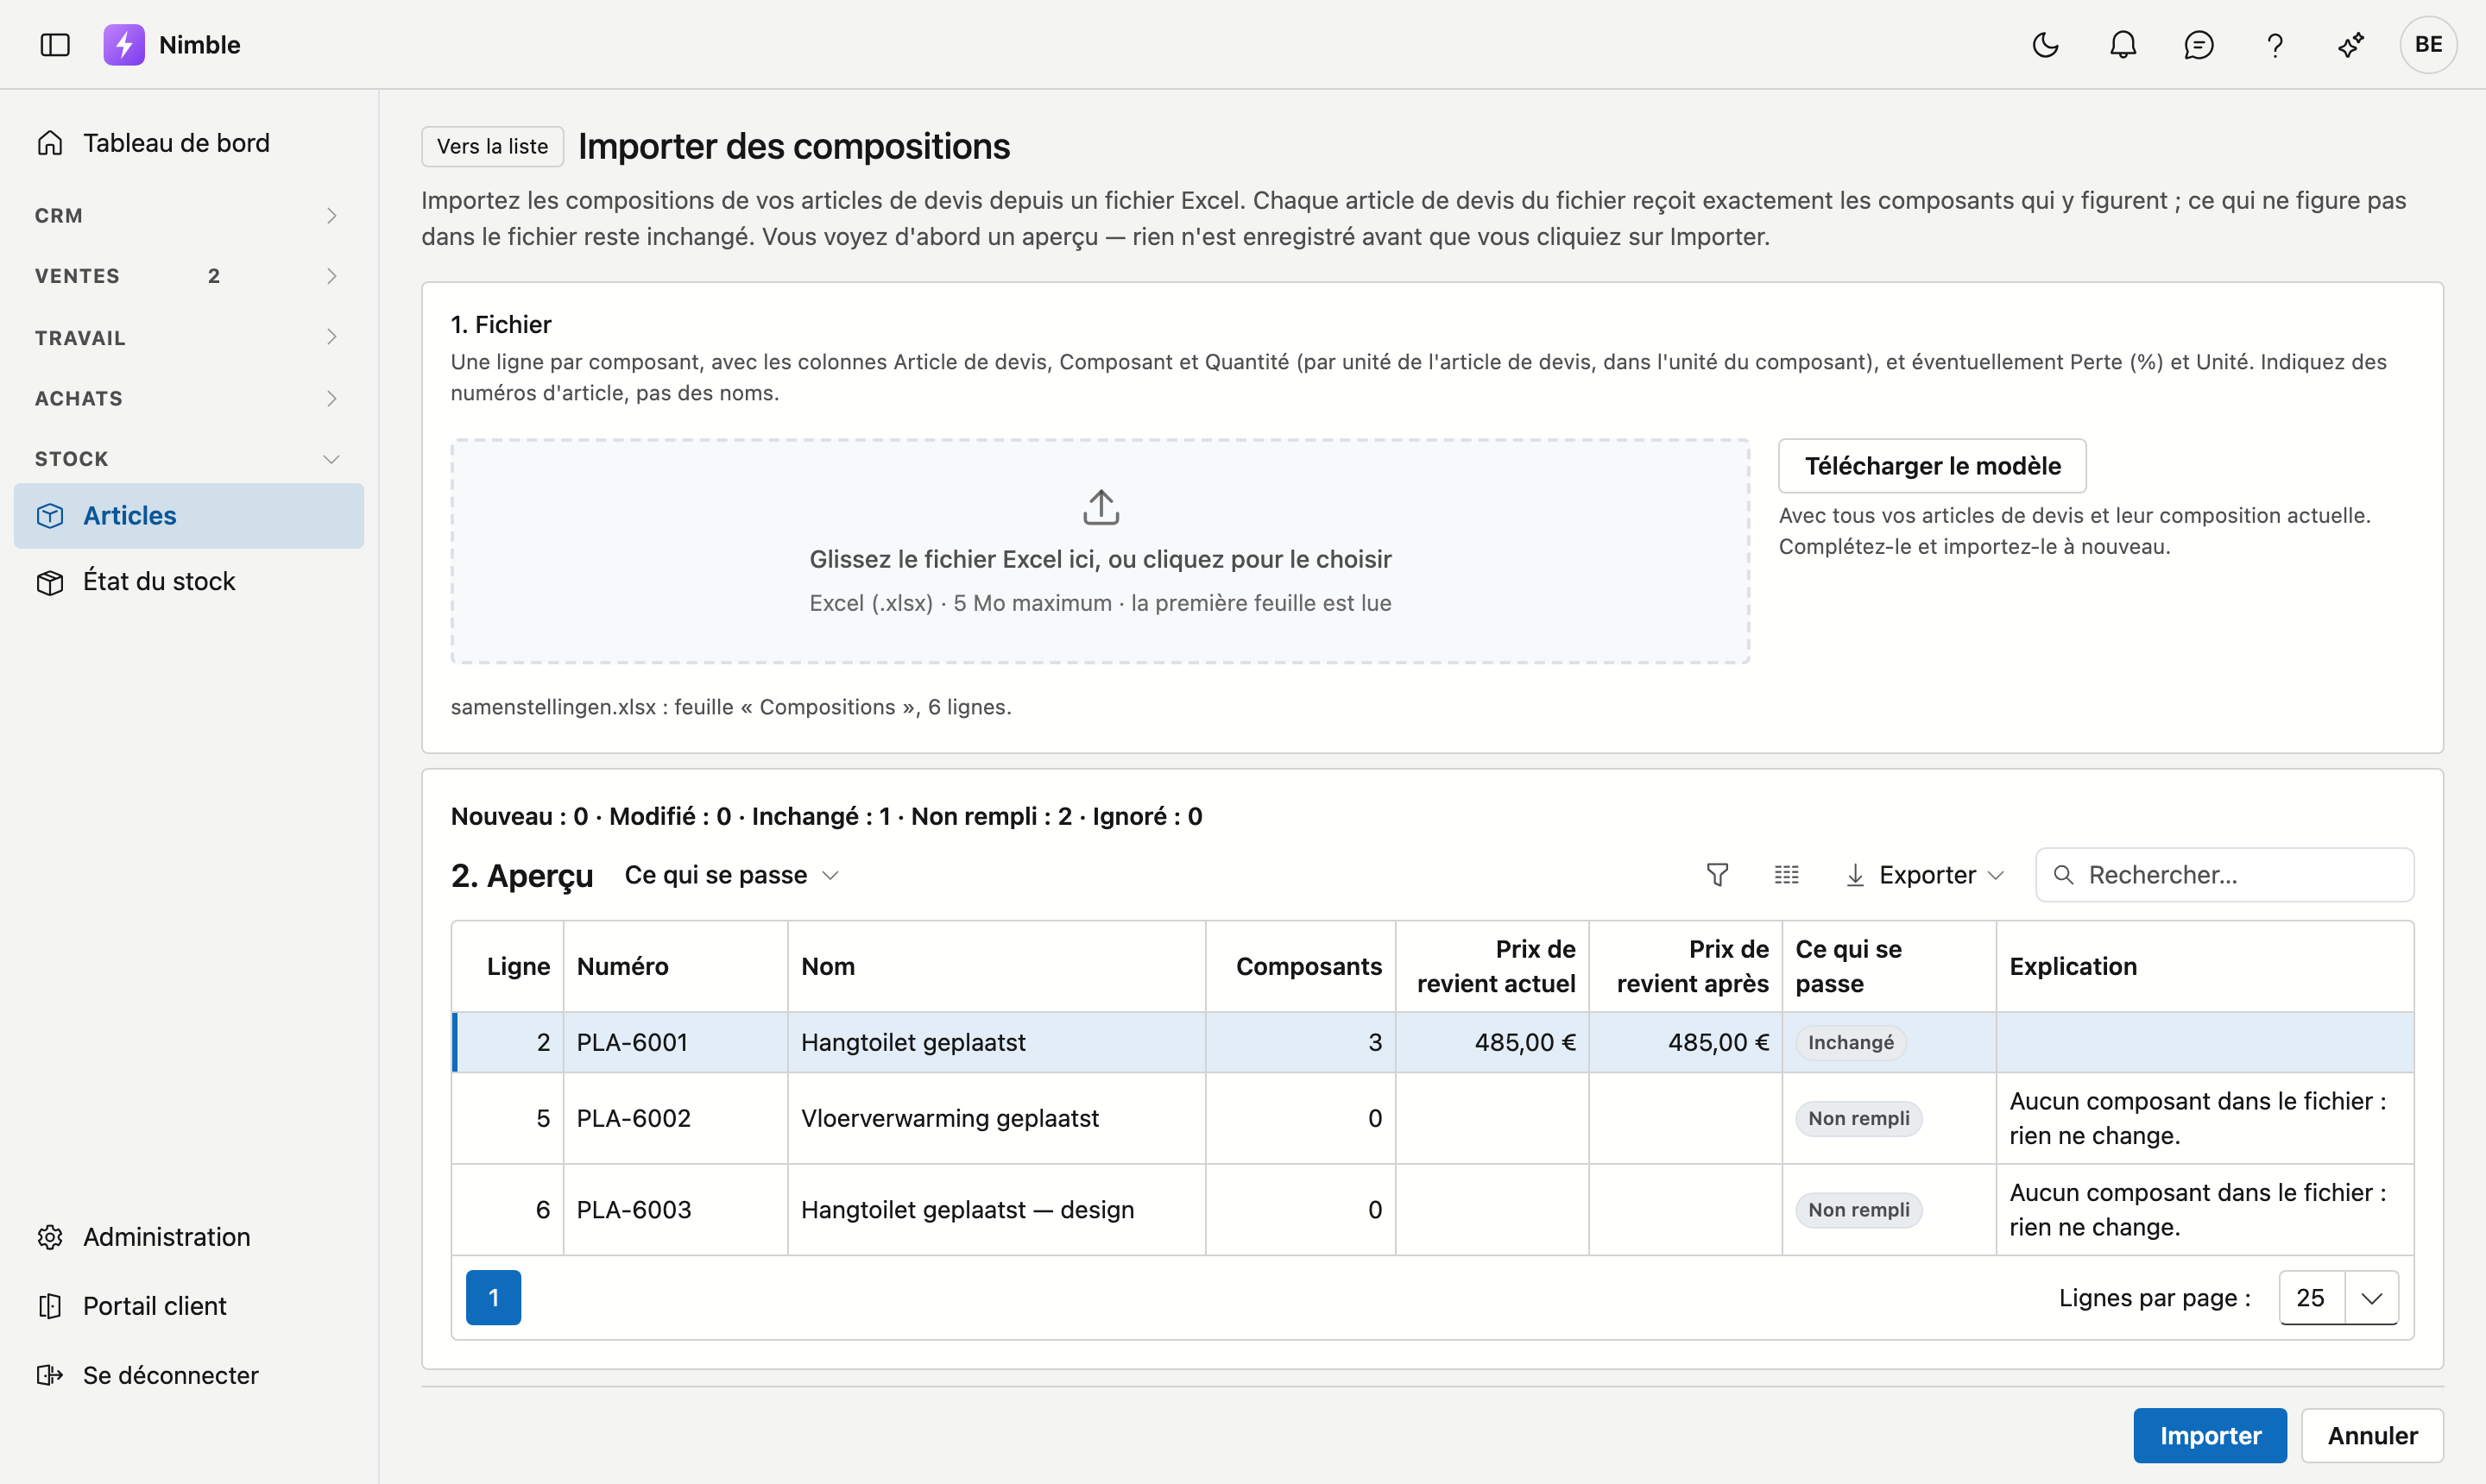Open Administration settings

(x=189, y=1237)
